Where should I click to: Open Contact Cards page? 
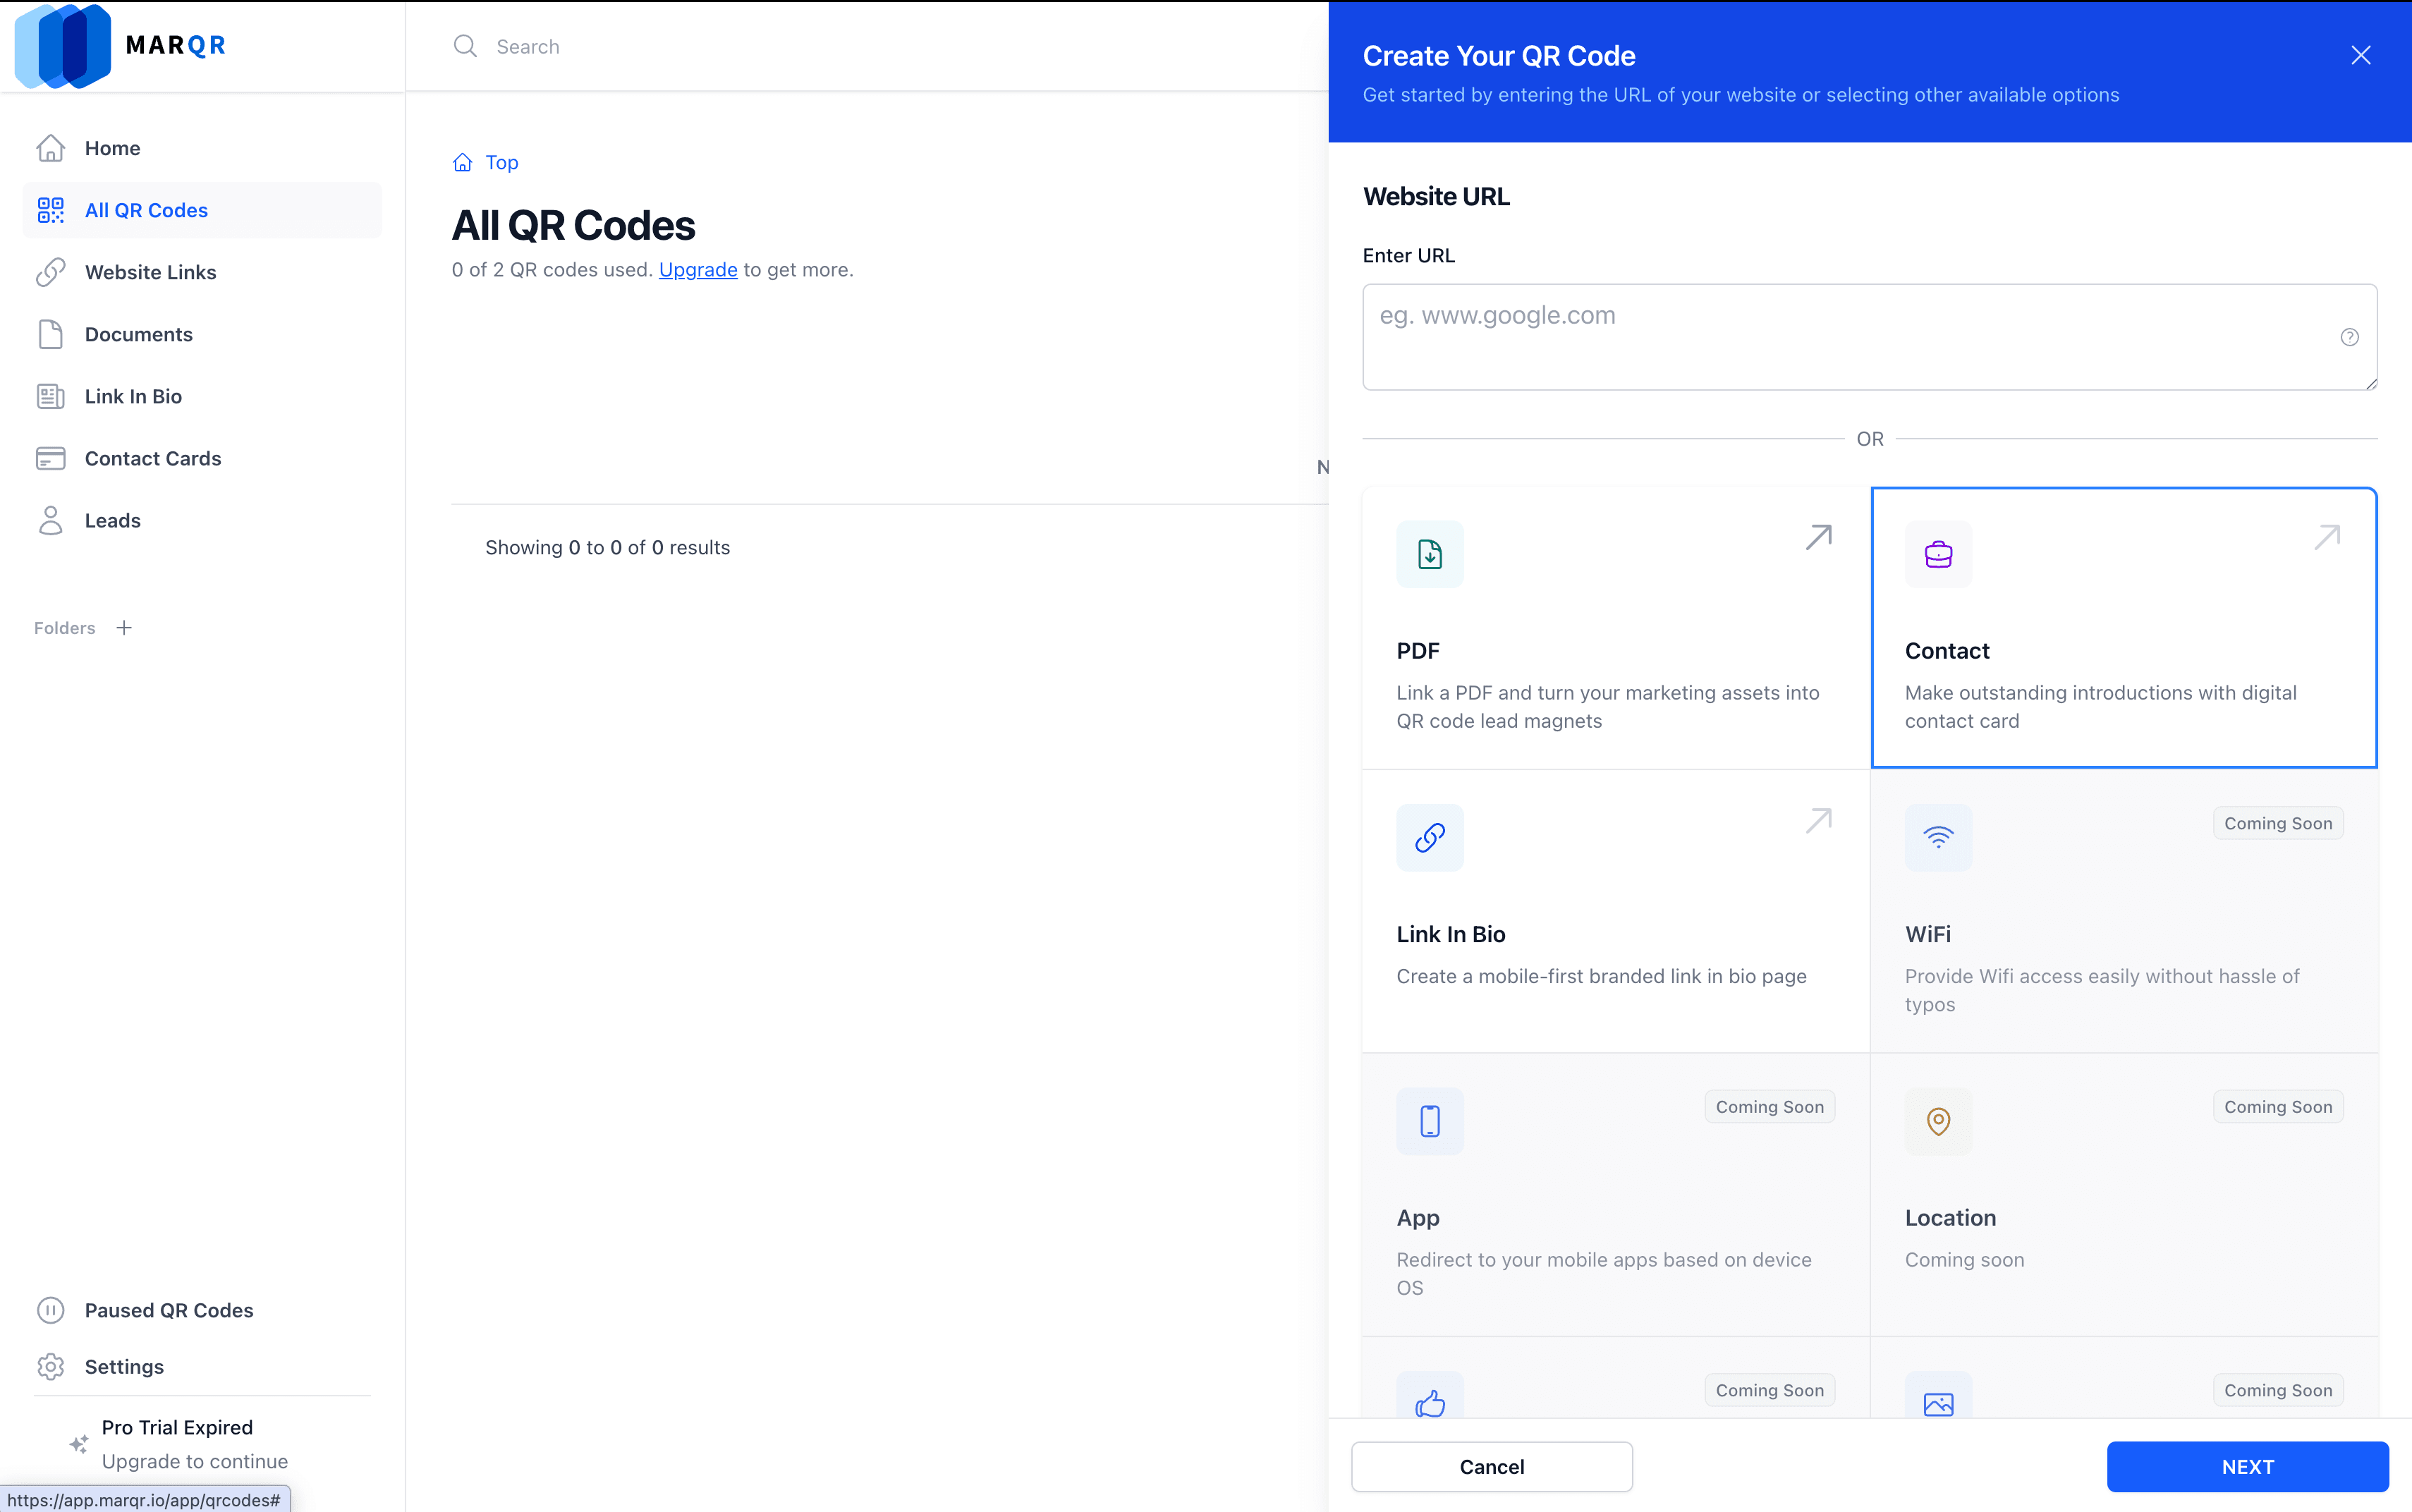(x=152, y=458)
